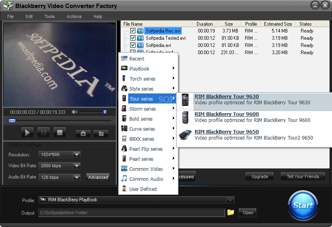Open the Actions menu
Image resolution: width=332 pixels, height=227 pixels.
(x=74, y=16)
